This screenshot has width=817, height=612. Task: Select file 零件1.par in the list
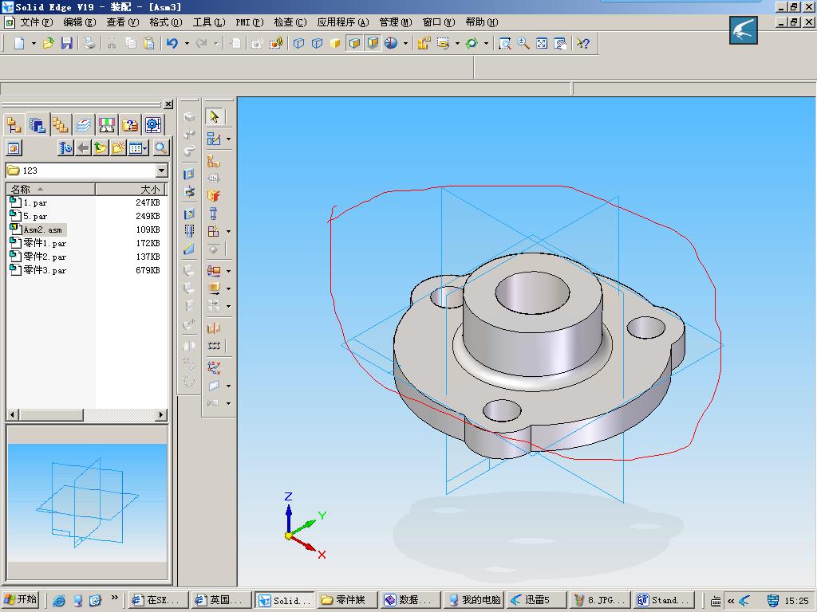pos(38,243)
